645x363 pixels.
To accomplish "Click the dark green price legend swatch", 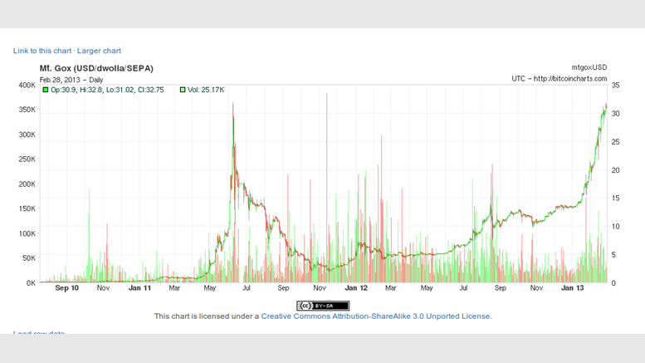I will click(46, 90).
